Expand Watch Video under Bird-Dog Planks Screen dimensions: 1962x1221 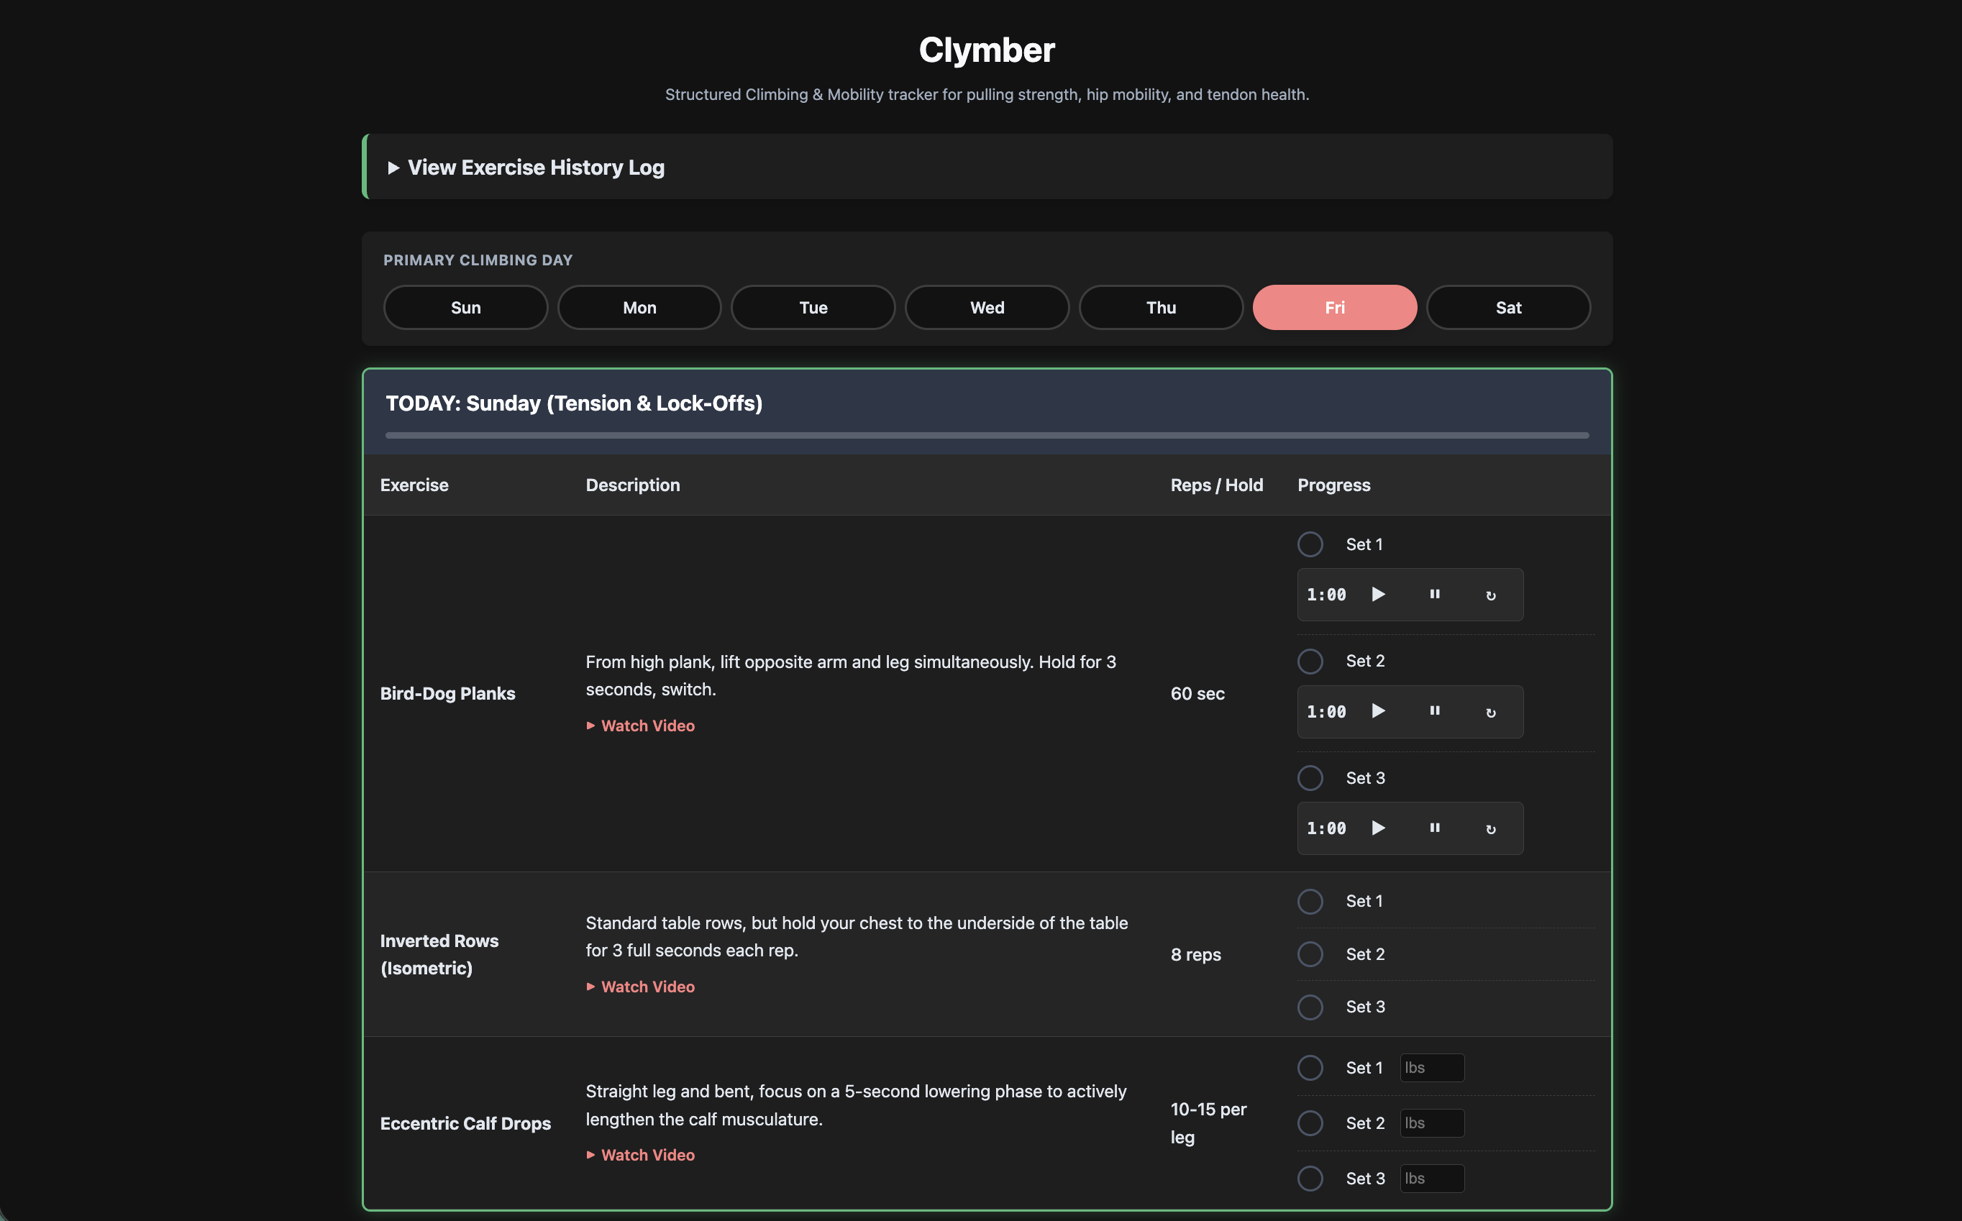[646, 725]
